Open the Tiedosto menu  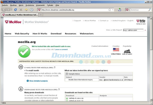[5, 5]
